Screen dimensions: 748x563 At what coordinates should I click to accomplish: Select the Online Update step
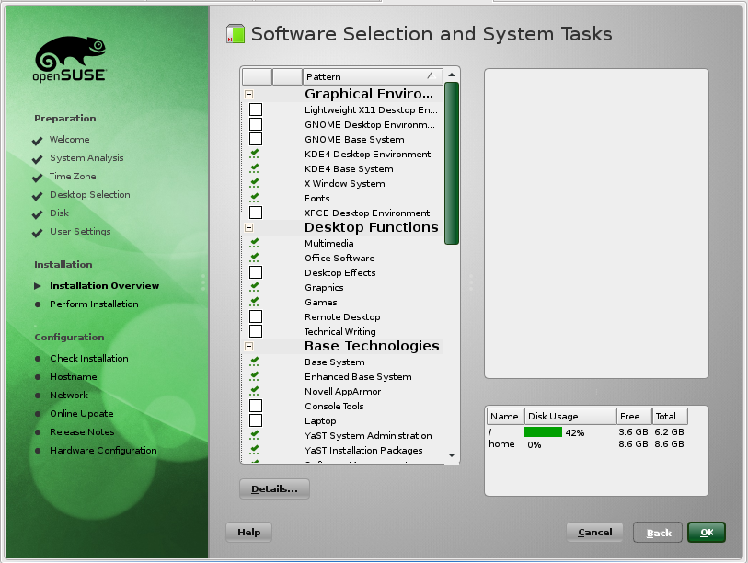(82, 414)
